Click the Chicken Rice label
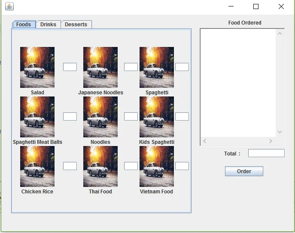 [37, 192]
